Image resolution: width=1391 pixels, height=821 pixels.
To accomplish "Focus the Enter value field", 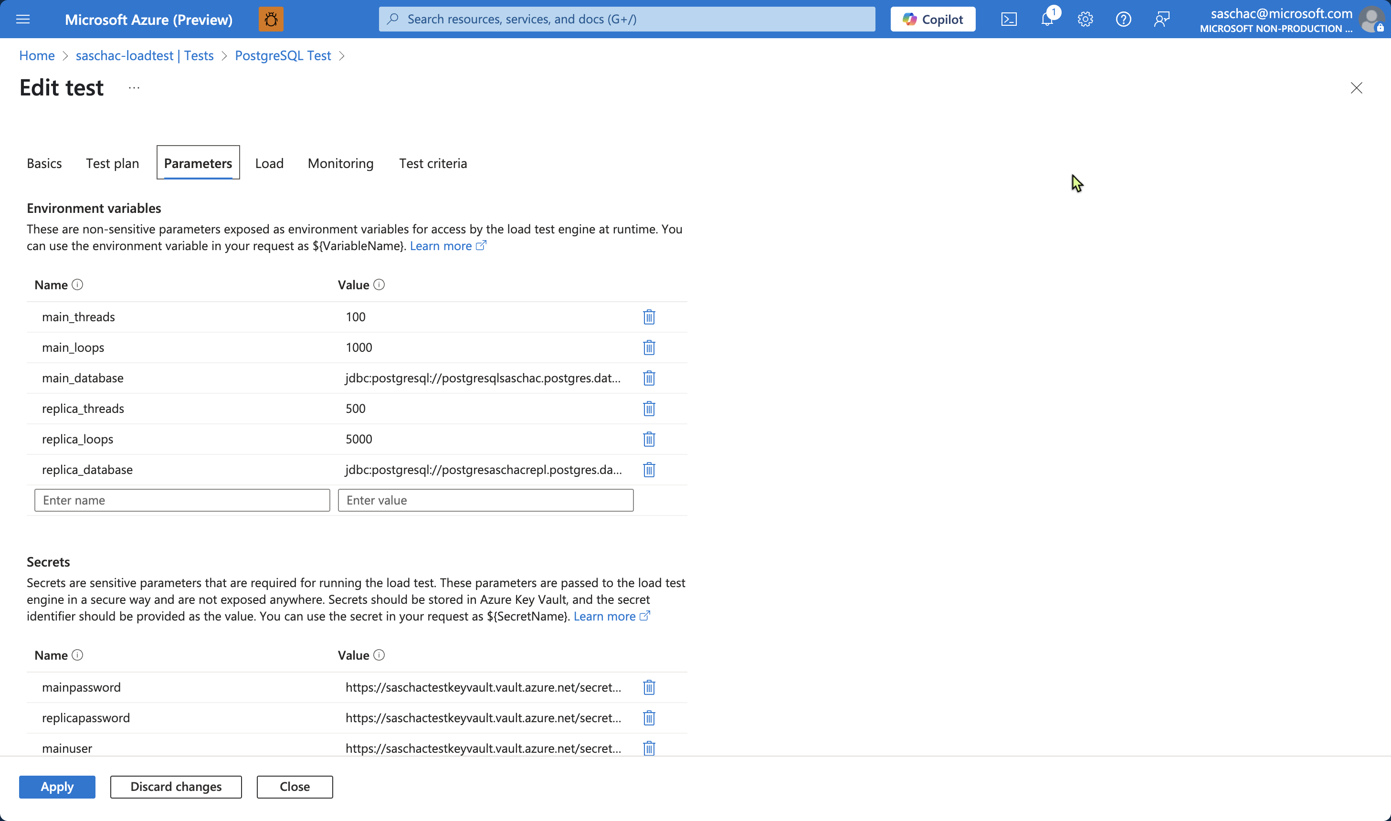I will (485, 500).
